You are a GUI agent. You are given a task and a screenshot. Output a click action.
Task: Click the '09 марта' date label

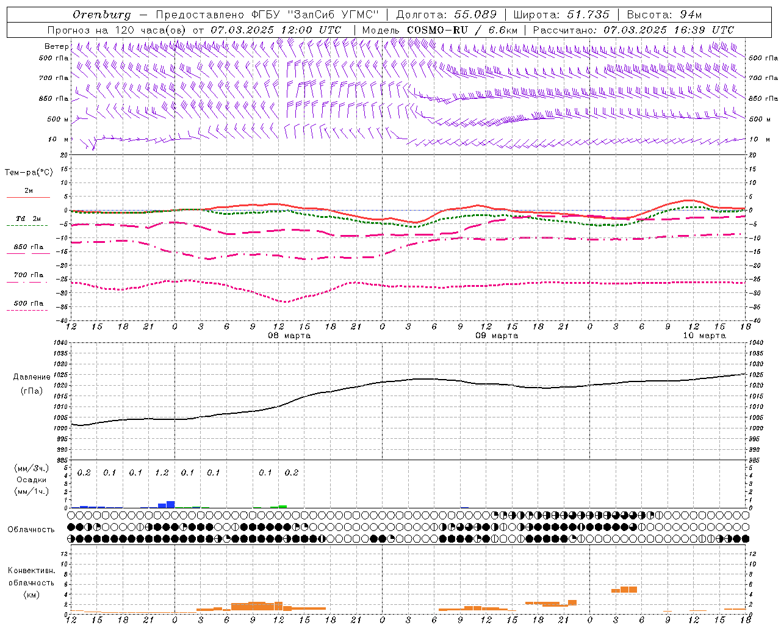click(497, 336)
